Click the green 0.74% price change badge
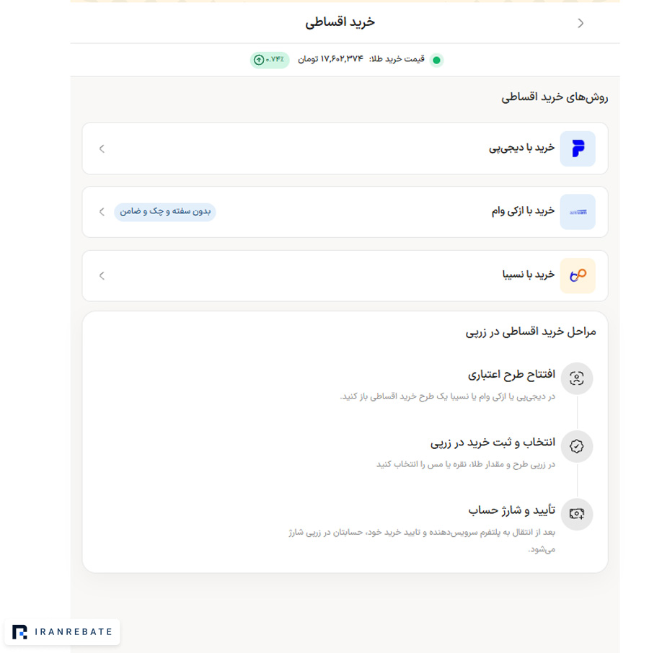 click(x=270, y=60)
